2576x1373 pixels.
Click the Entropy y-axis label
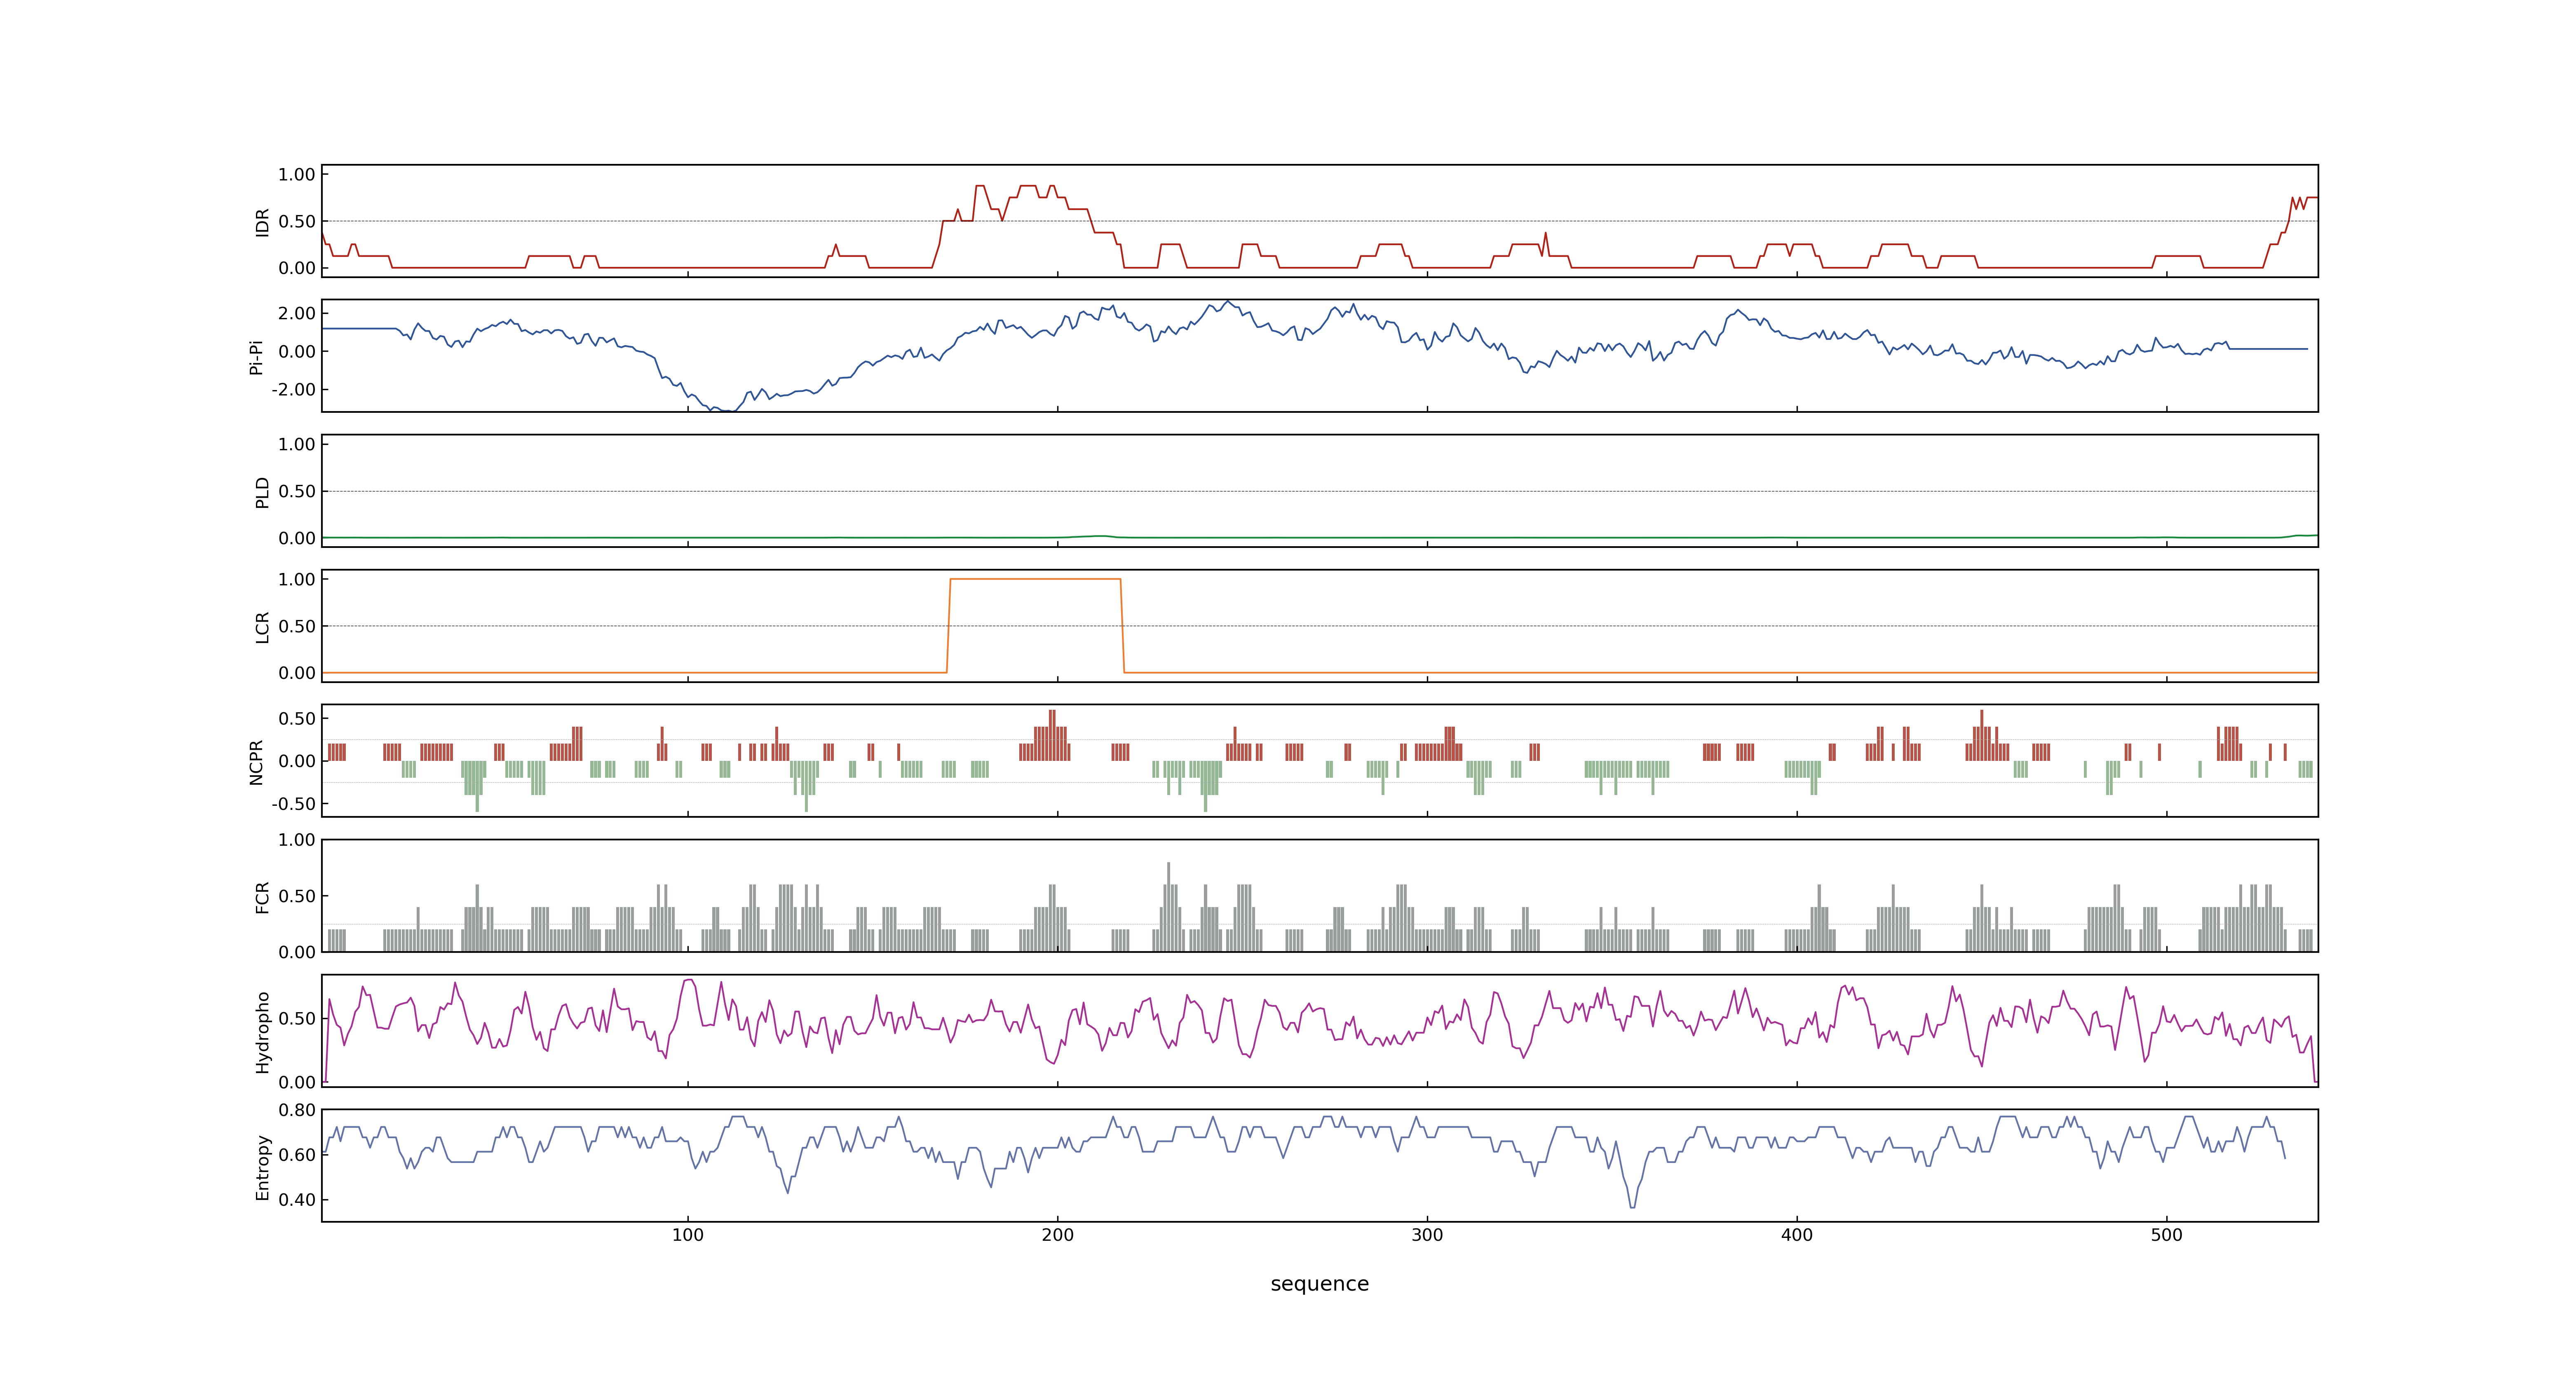click(x=263, y=1167)
